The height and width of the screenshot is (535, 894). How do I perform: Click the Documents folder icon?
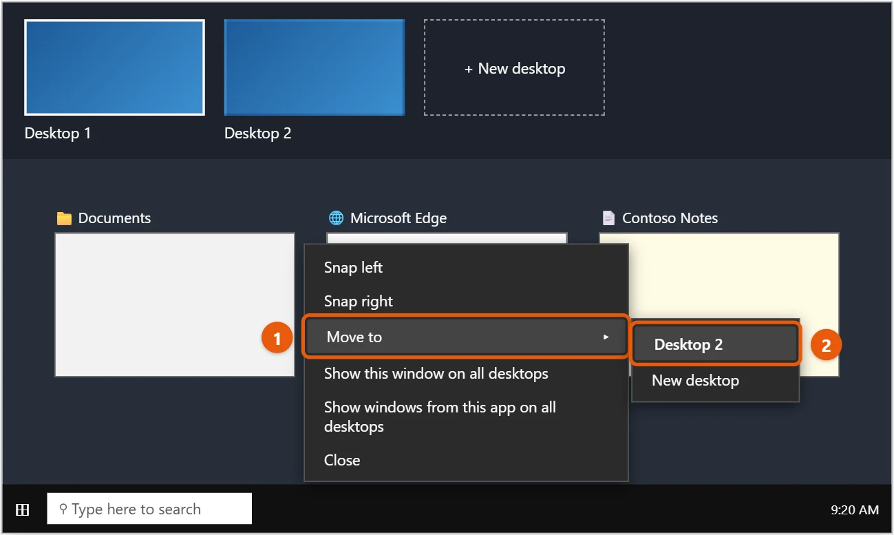pyautogui.click(x=64, y=218)
